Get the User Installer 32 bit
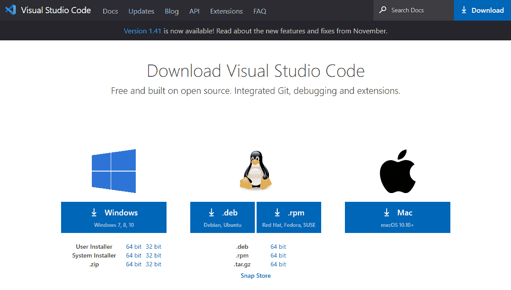 tap(153, 247)
